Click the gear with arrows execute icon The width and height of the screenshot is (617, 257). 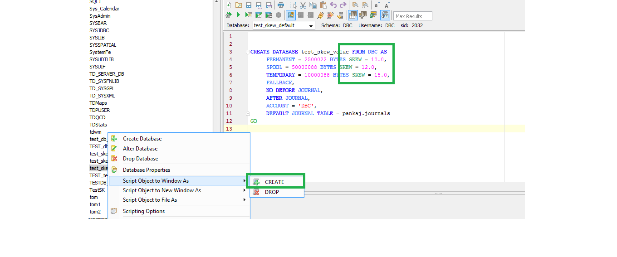click(228, 15)
